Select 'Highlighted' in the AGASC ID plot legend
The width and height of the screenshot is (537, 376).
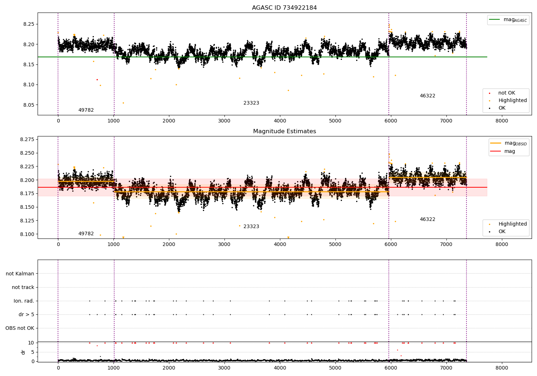pos(512,101)
